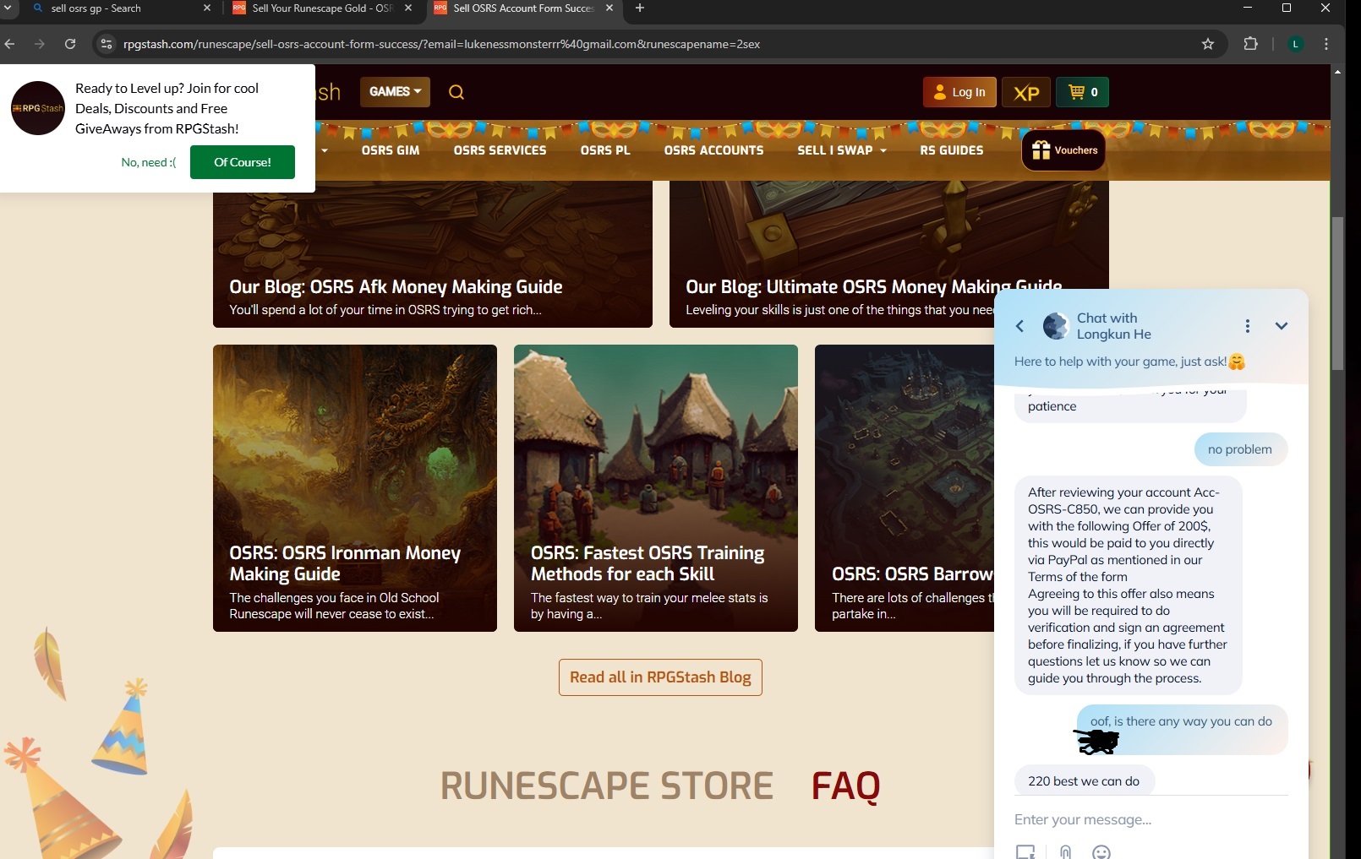Open Vouchers gift button
The image size is (1361, 859).
point(1063,150)
